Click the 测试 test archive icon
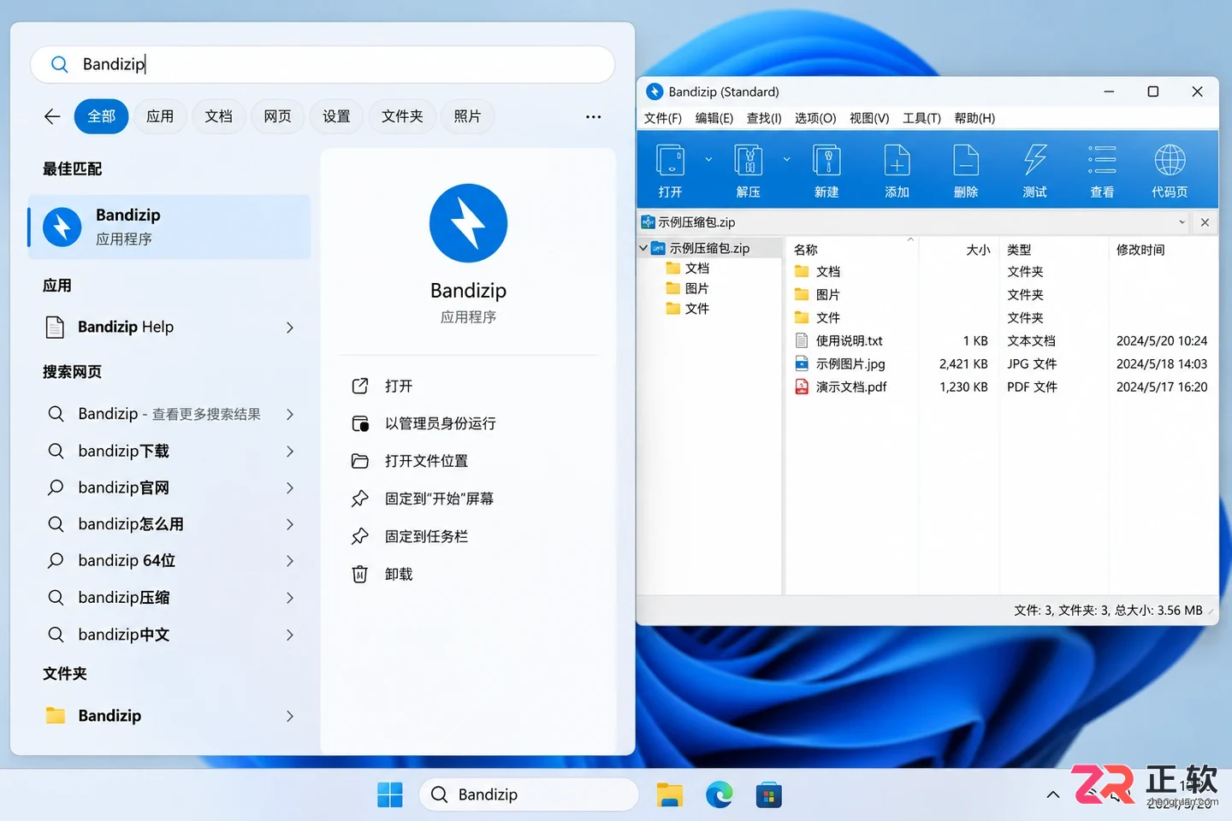The width and height of the screenshot is (1232, 821). [x=1035, y=161]
